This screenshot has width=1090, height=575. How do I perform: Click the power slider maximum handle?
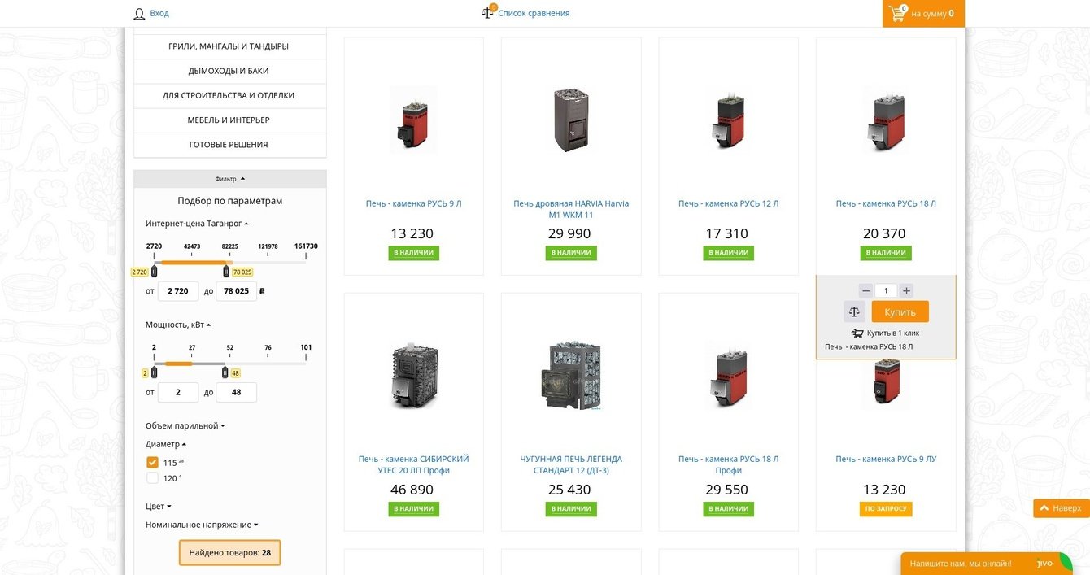click(225, 372)
